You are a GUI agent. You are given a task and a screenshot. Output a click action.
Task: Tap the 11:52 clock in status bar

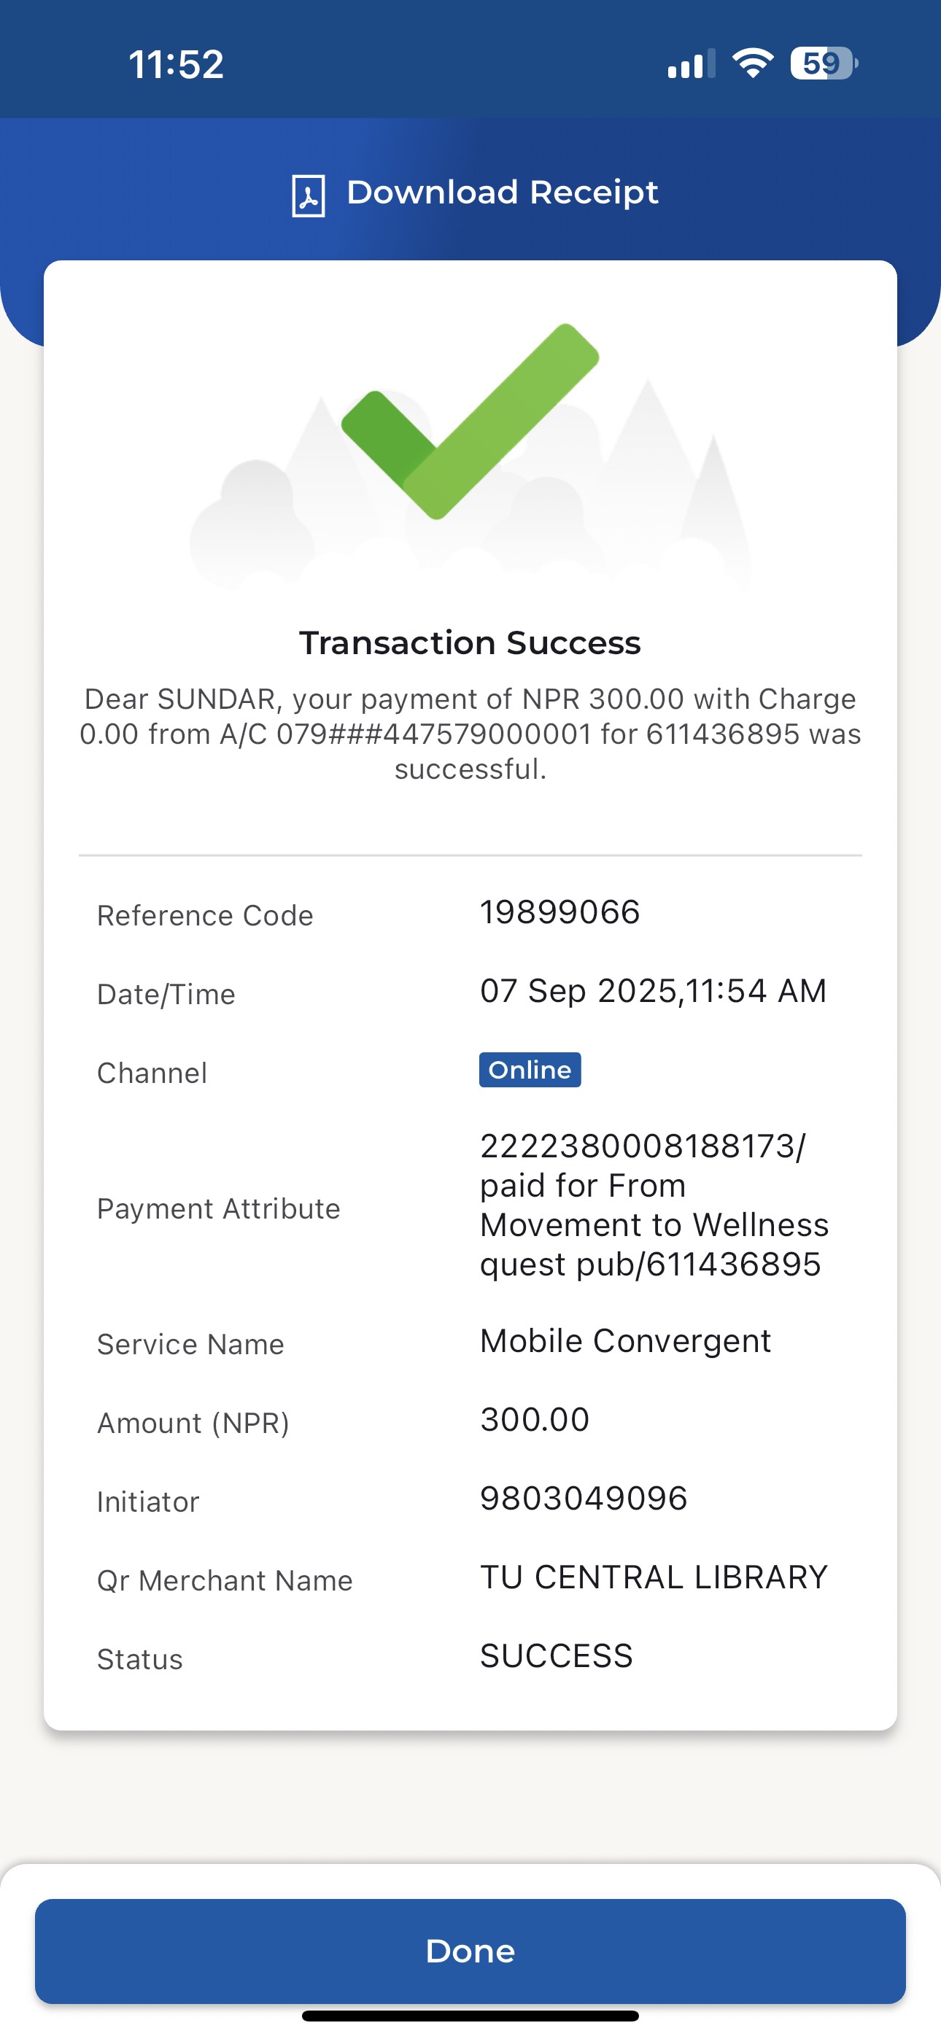176,64
